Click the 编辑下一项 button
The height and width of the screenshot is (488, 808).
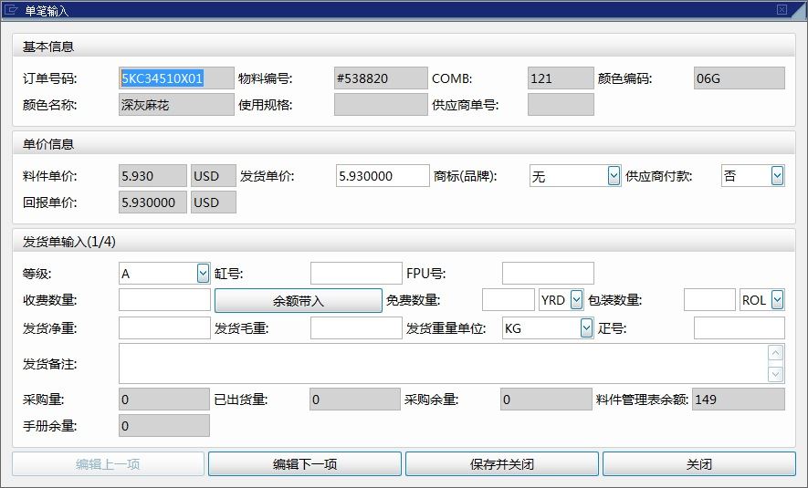tap(305, 464)
